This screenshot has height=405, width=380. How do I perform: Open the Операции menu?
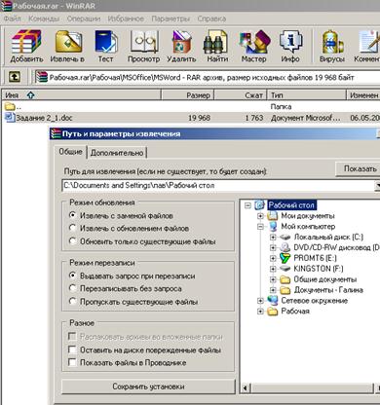(x=84, y=18)
